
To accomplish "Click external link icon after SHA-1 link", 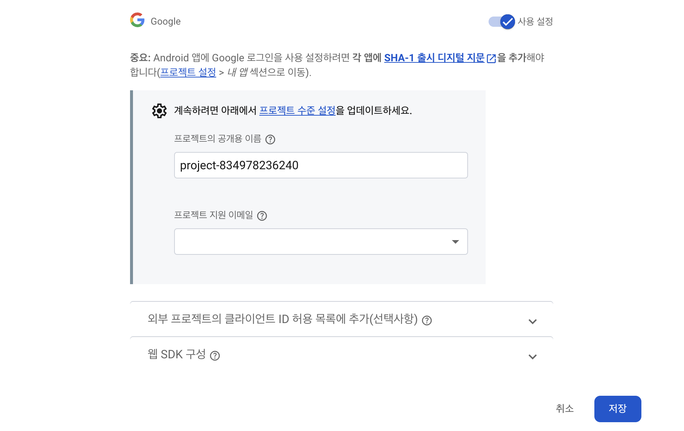I will [491, 58].
